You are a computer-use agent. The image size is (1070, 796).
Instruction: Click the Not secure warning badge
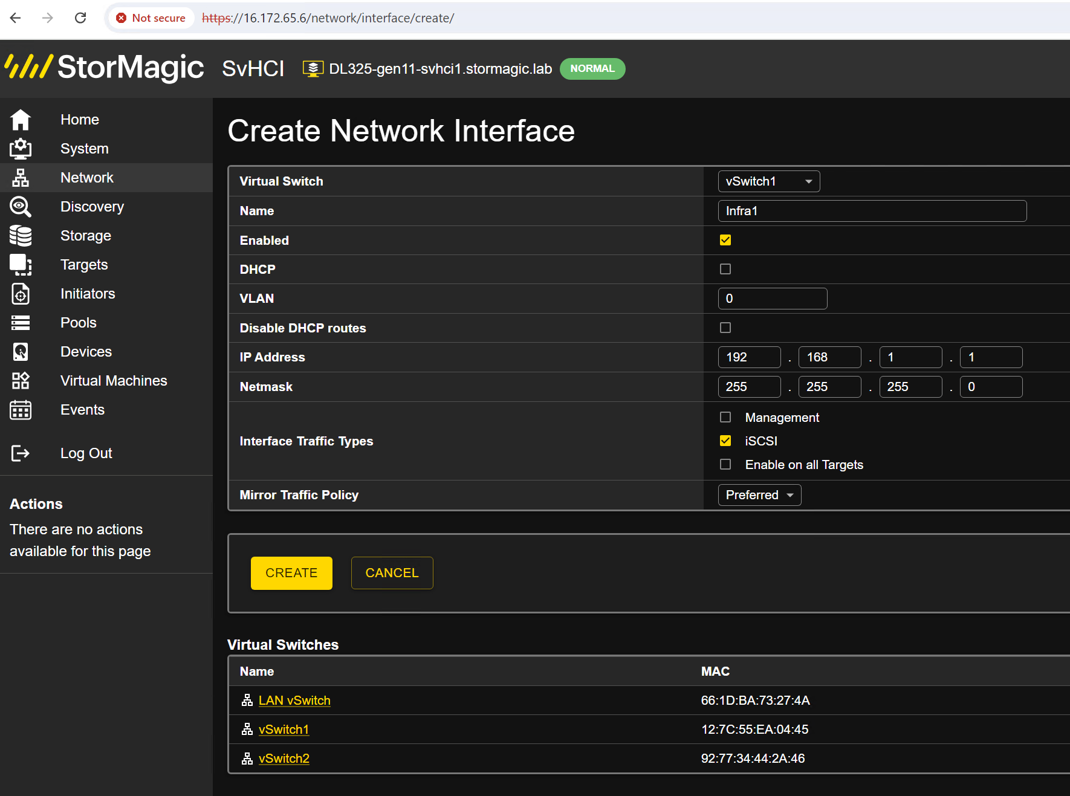click(x=151, y=18)
